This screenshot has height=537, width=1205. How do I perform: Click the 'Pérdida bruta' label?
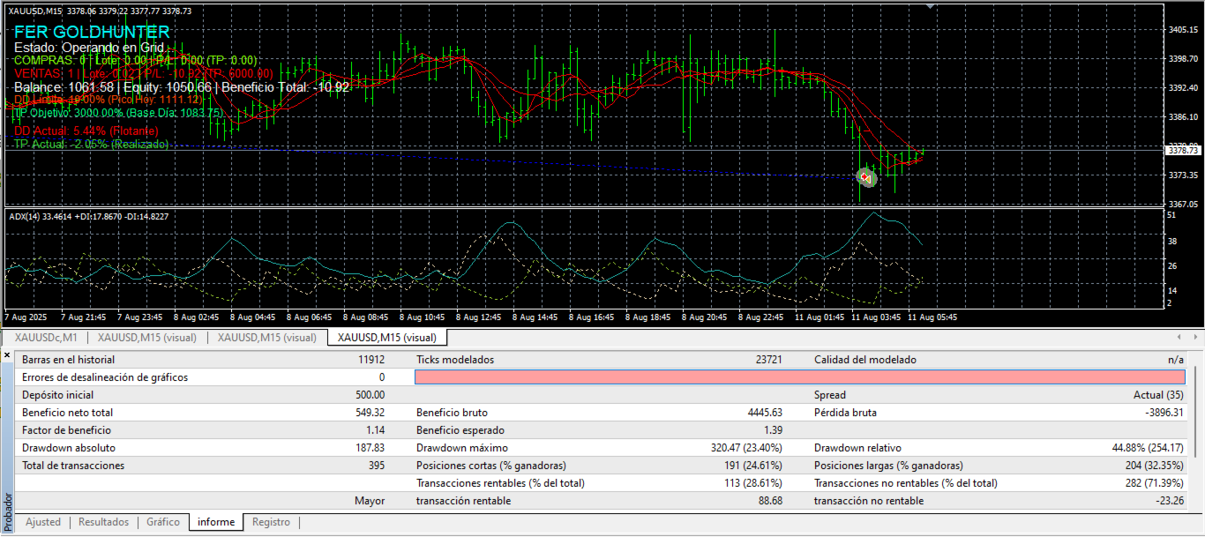(x=846, y=413)
